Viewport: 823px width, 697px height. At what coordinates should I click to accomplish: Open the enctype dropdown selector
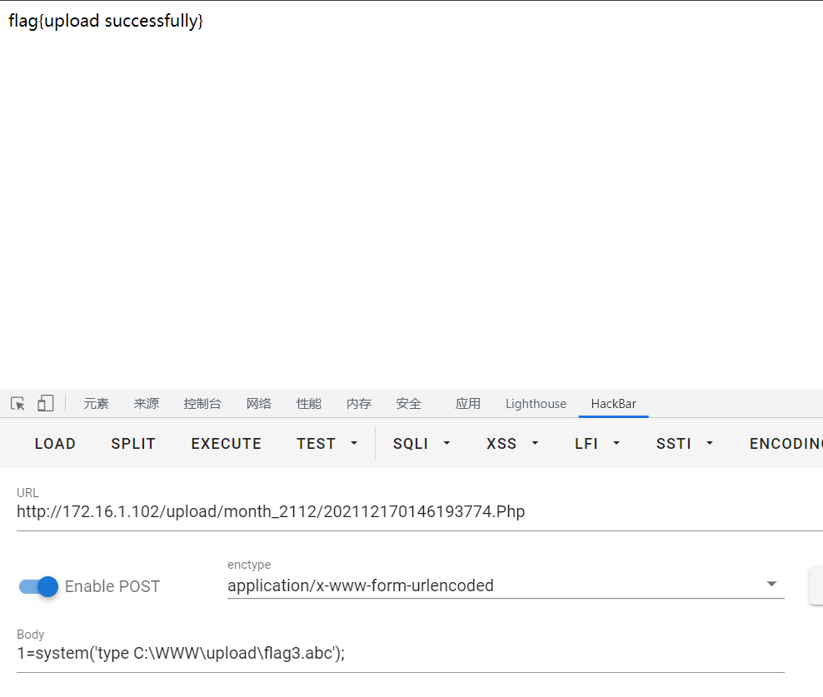[x=506, y=585]
